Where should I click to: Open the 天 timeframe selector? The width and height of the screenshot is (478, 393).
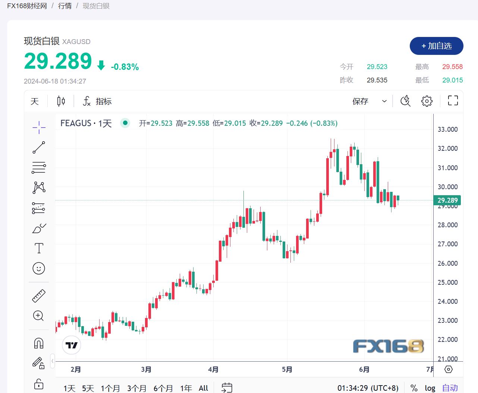pyautogui.click(x=35, y=101)
